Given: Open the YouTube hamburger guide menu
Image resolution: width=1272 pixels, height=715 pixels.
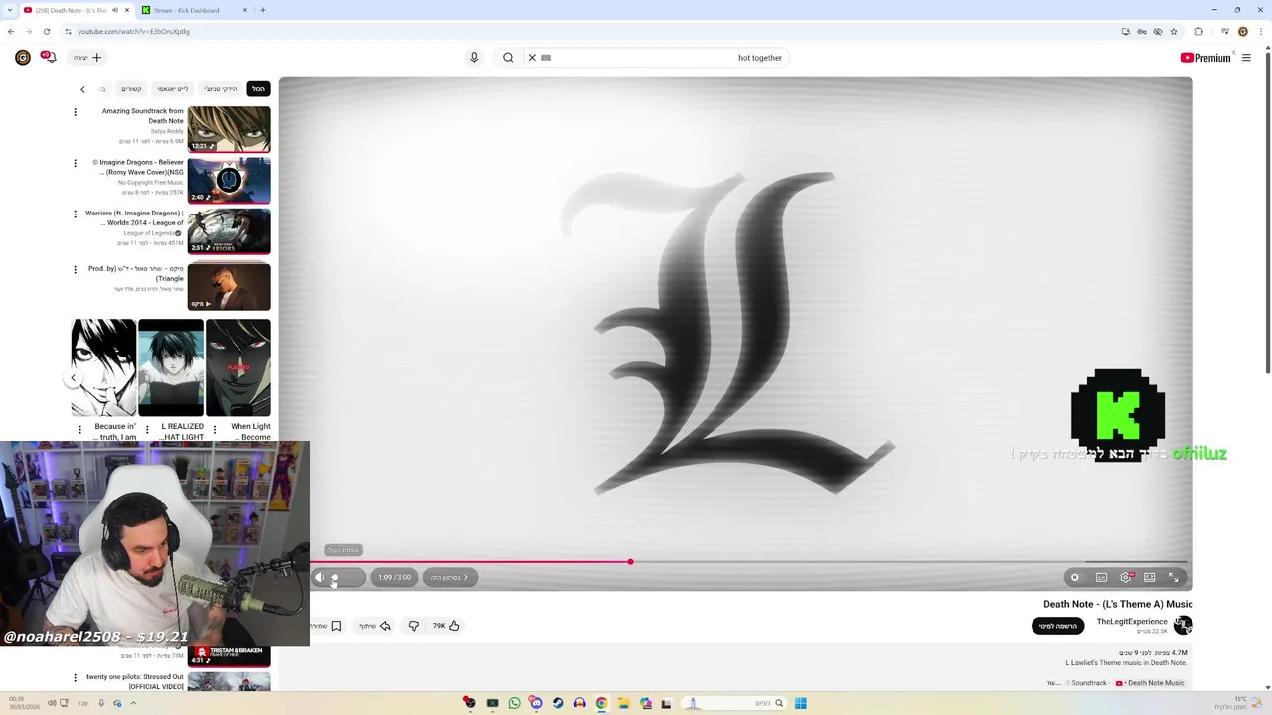Looking at the screenshot, I should 1246,58.
